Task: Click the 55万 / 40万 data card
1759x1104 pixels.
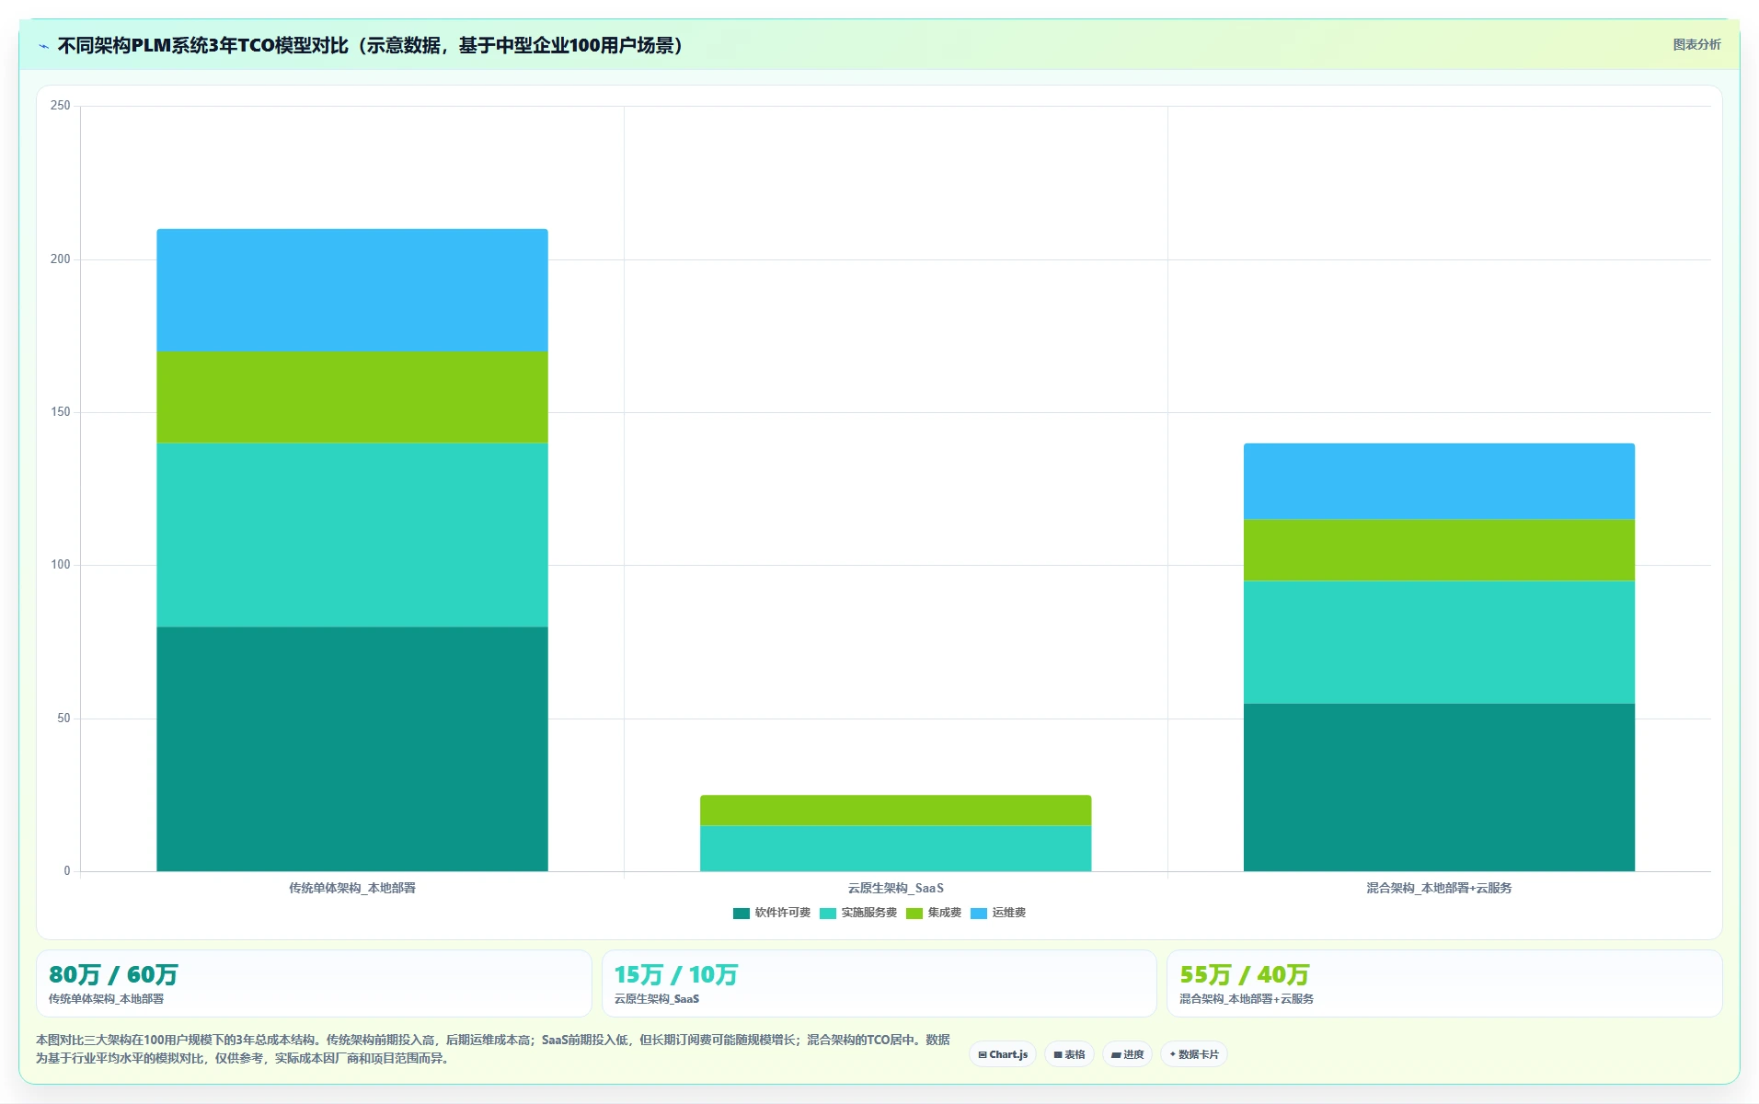Action: 1444,983
